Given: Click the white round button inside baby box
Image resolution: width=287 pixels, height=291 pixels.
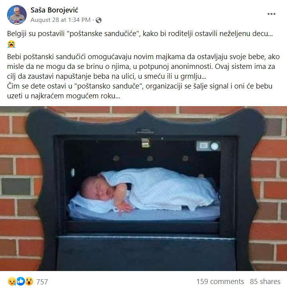Looking at the screenshot, I should click(x=214, y=146).
